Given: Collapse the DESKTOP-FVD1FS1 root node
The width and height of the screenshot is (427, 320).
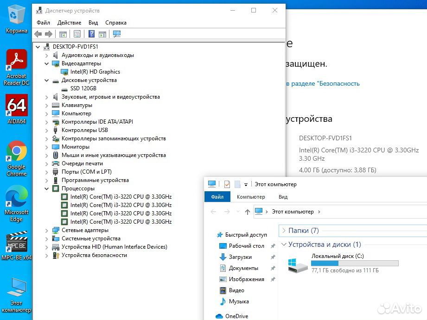Looking at the screenshot, I should [38, 47].
